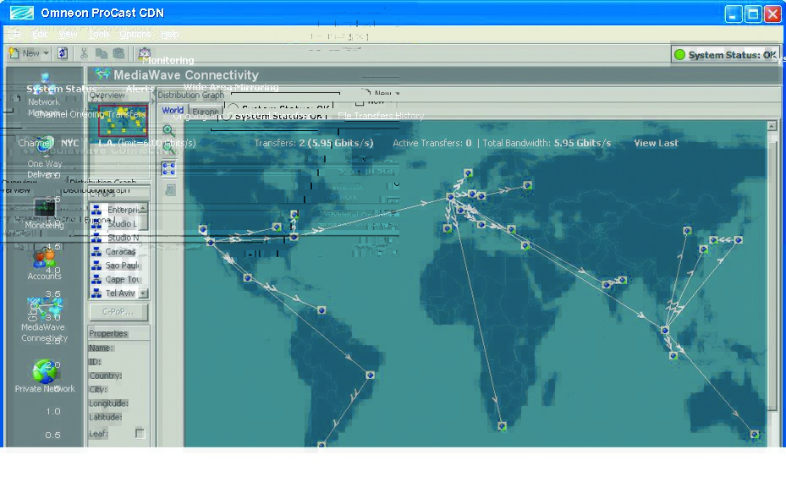Screen dimensions: 786x504
Task: Open the Help menu
Action: tap(169, 34)
